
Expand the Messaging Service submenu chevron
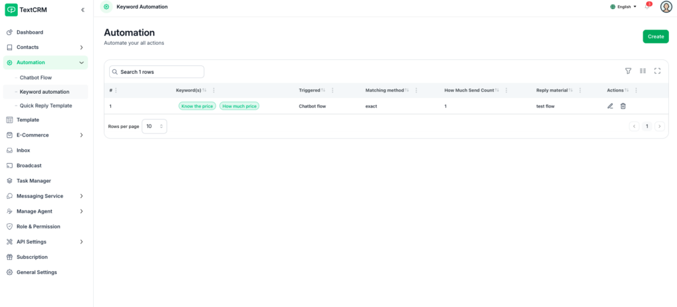pos(81,196)
